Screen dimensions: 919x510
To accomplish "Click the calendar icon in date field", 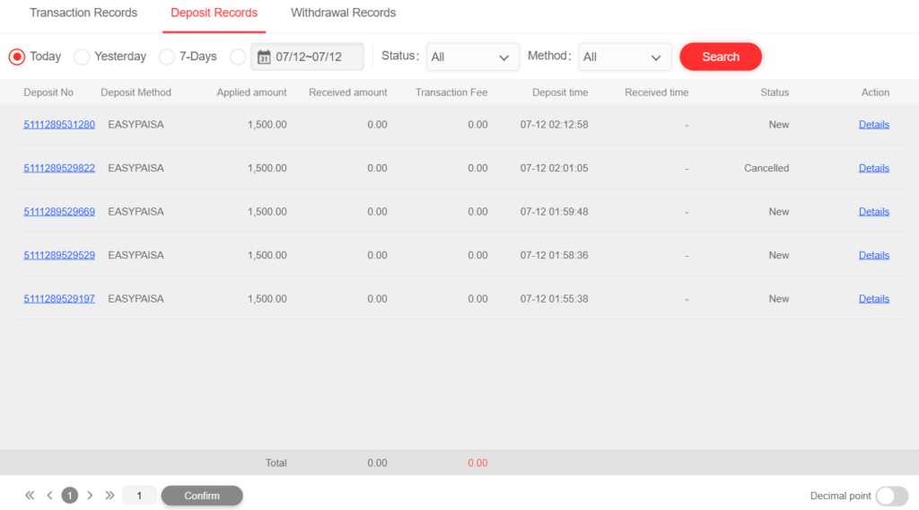I will click(264, 57).
